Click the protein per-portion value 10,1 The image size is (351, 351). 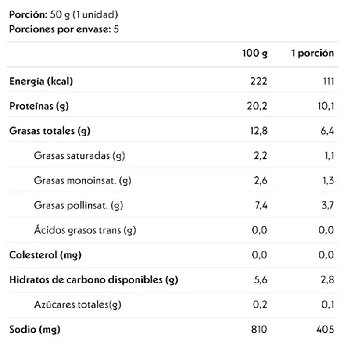point(326,106)
